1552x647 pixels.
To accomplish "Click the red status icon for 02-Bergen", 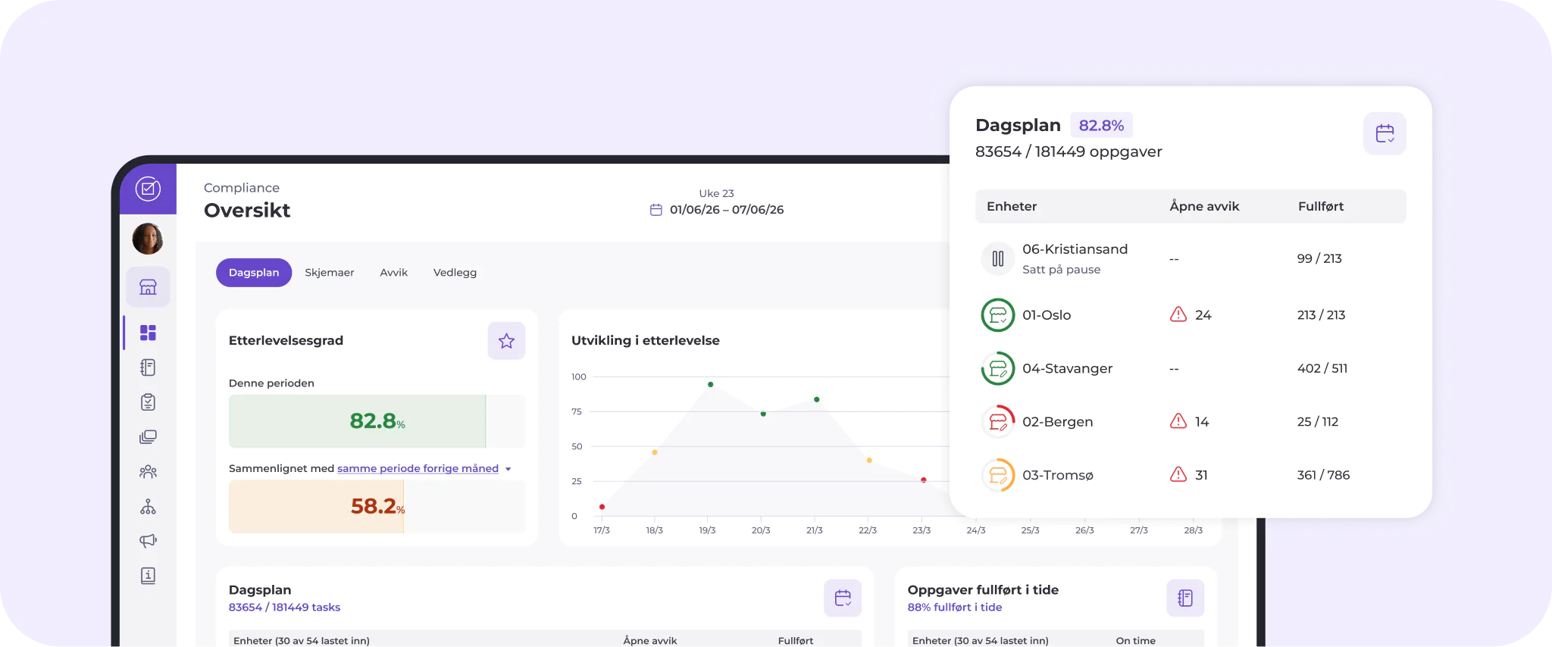I will 998,422.
